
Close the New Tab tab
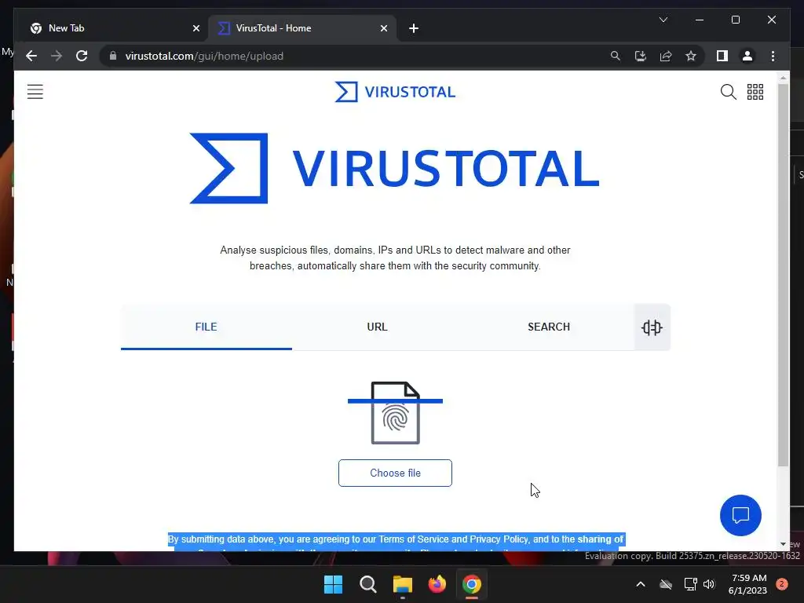pyautogui.click(x=196, y=28)
